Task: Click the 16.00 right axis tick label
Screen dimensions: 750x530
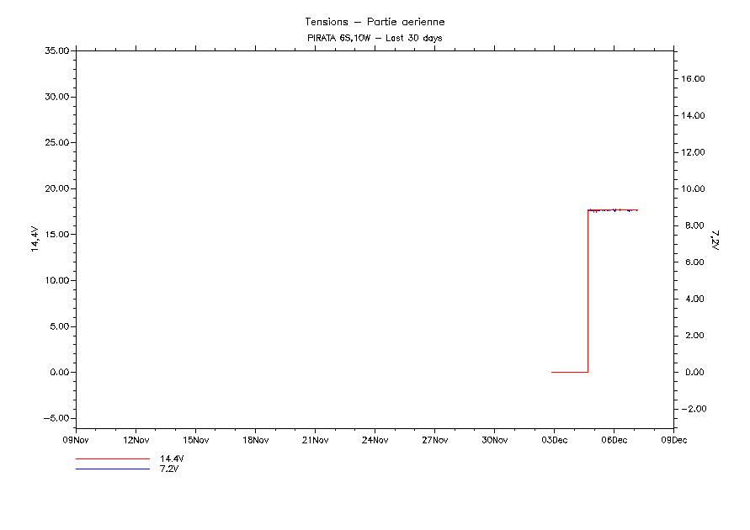Action: pos(692,78)
